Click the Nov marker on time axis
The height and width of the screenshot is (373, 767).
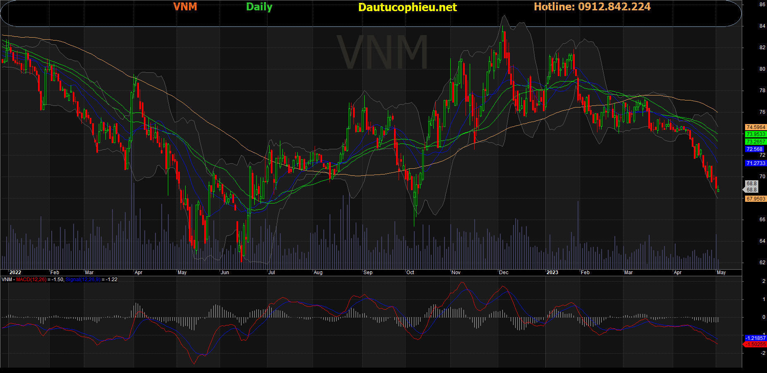[456, 273]
